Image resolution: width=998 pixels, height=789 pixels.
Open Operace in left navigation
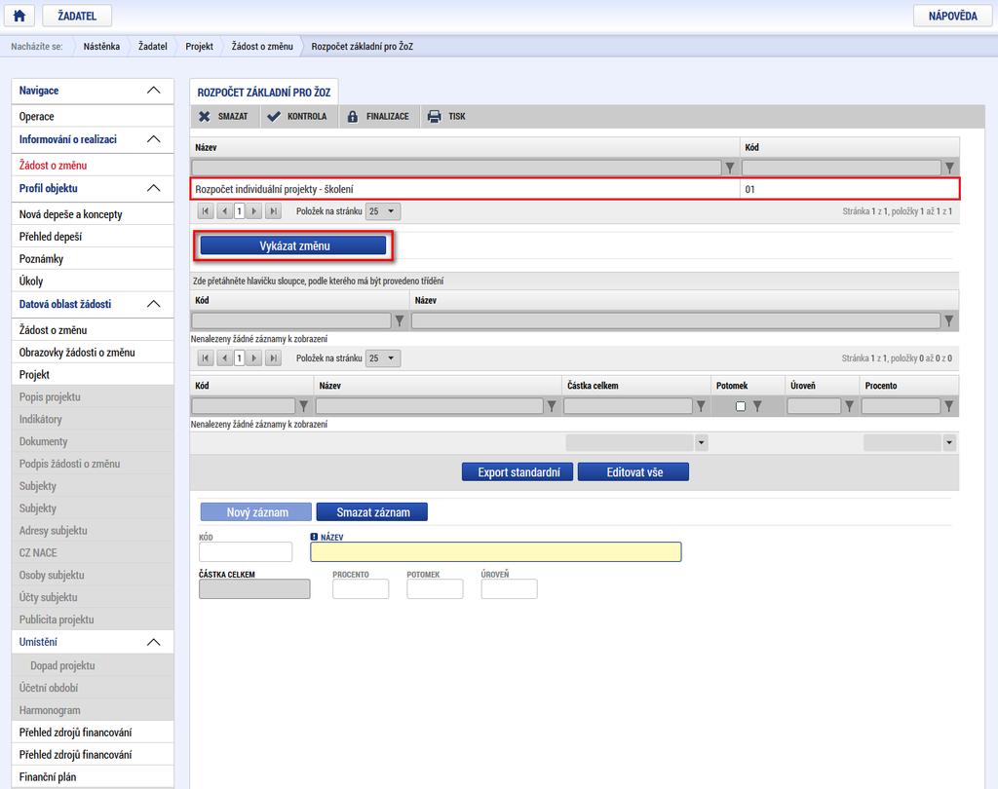coord(93,117)
